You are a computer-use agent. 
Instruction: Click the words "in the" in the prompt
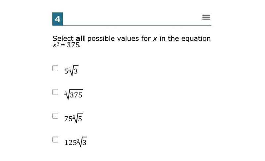168,38
